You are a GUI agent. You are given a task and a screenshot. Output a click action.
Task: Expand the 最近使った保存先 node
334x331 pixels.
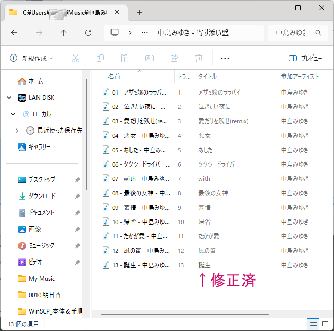coord(17,131)
